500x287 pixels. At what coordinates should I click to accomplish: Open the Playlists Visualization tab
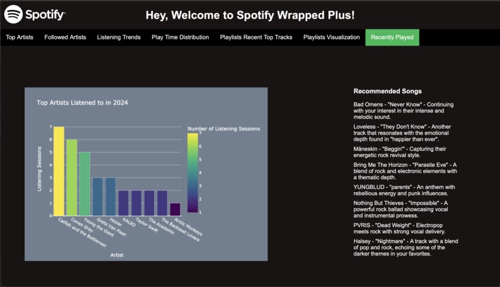pyautogui.click(x=331, y=37)
